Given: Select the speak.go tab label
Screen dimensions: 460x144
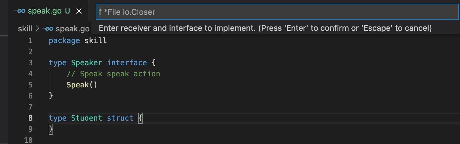Looking at the screenshot, I should tap(45, 11).
